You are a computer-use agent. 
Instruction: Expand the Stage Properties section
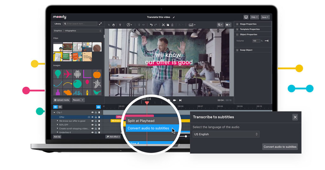[237, 24]
